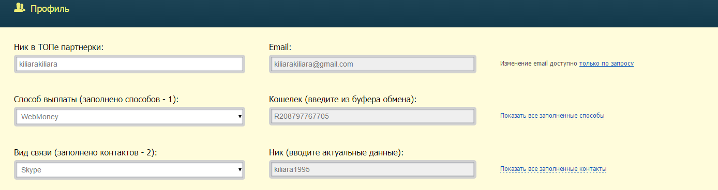Click 'Показать все заполненные контакты' link
Viewport: 718px width, 190px height.
[553, 169]
